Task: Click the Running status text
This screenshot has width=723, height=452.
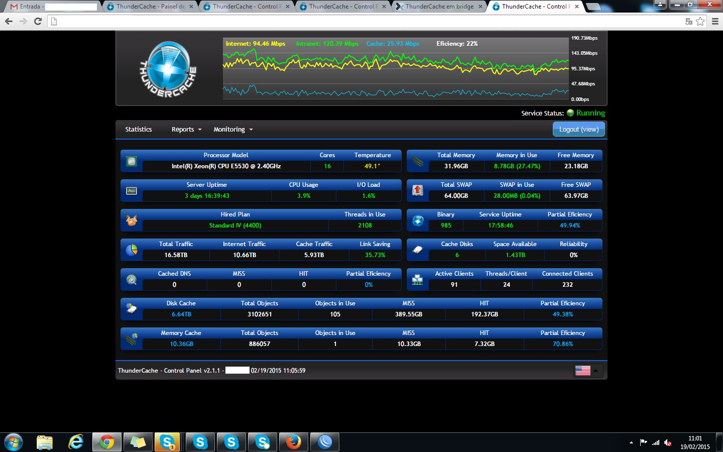Action: pos(590,113)
